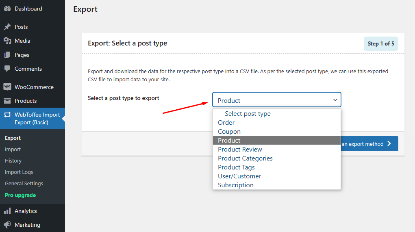415x232 pixels.
Task: Click the Posts pushpin icon
Action: (x=7, y=27)
